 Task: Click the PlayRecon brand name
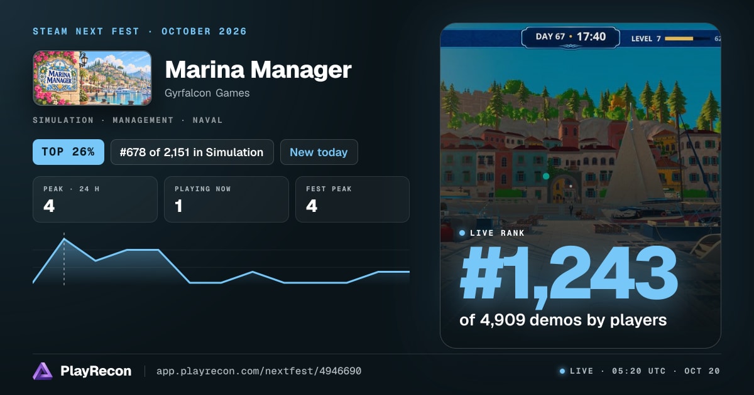tap(96, 371)
